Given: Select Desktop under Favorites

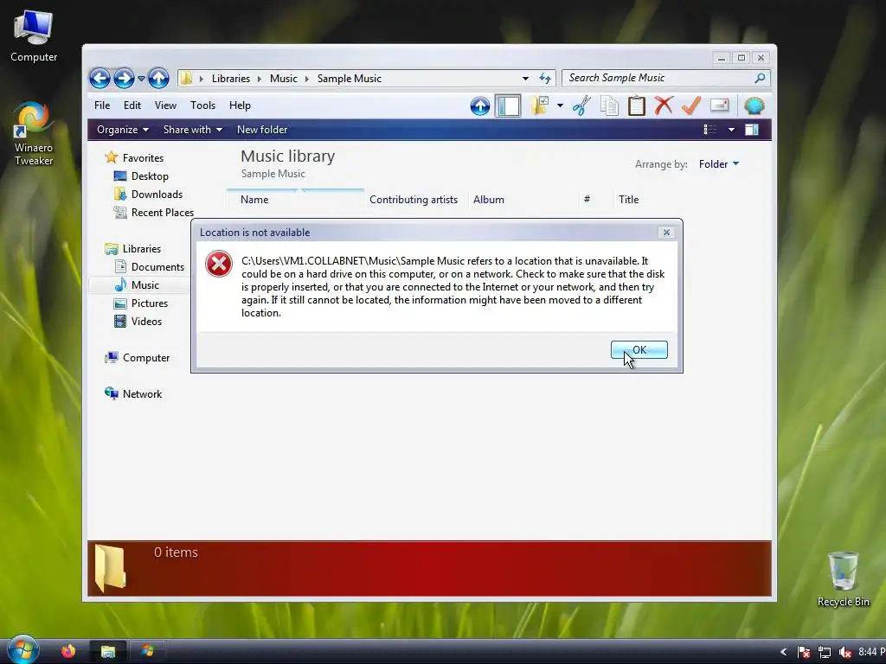Looking at the screenshot, I should point(141,176).
